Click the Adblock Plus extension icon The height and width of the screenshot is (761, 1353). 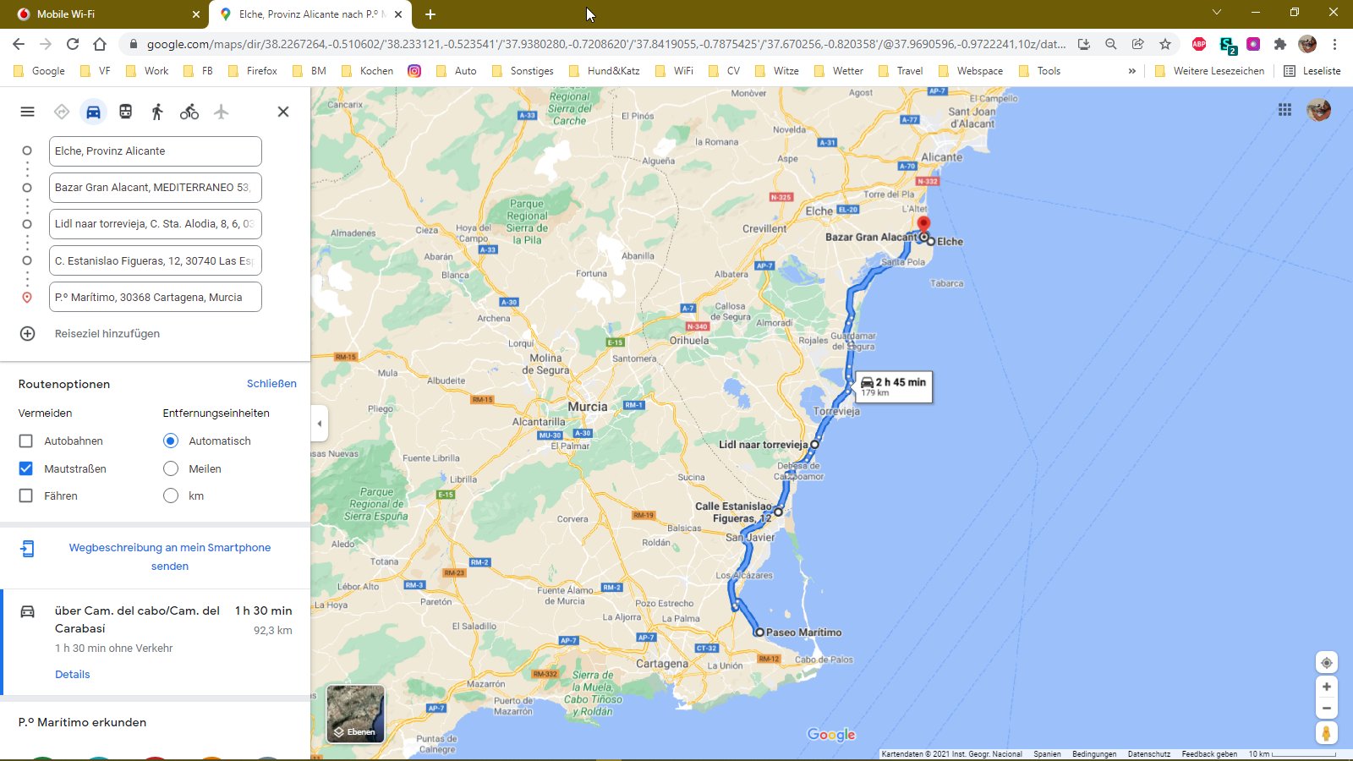[x=1199, y=44]
